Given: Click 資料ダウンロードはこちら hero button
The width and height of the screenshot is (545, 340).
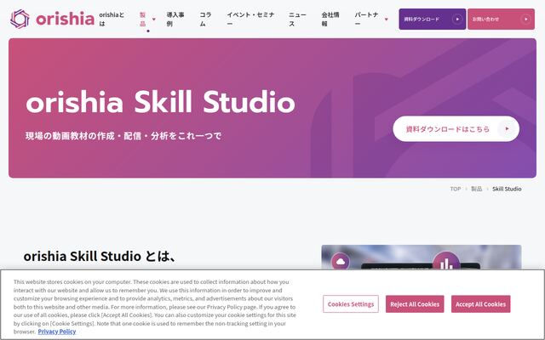Looking at the screenshot, I should point(456,128).
